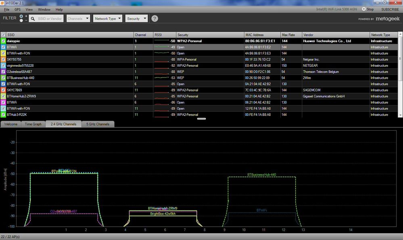Screen dimensions: 403x240
Task: Toggle the select-all checkbox in the header
Action: (x=3, y=35)
